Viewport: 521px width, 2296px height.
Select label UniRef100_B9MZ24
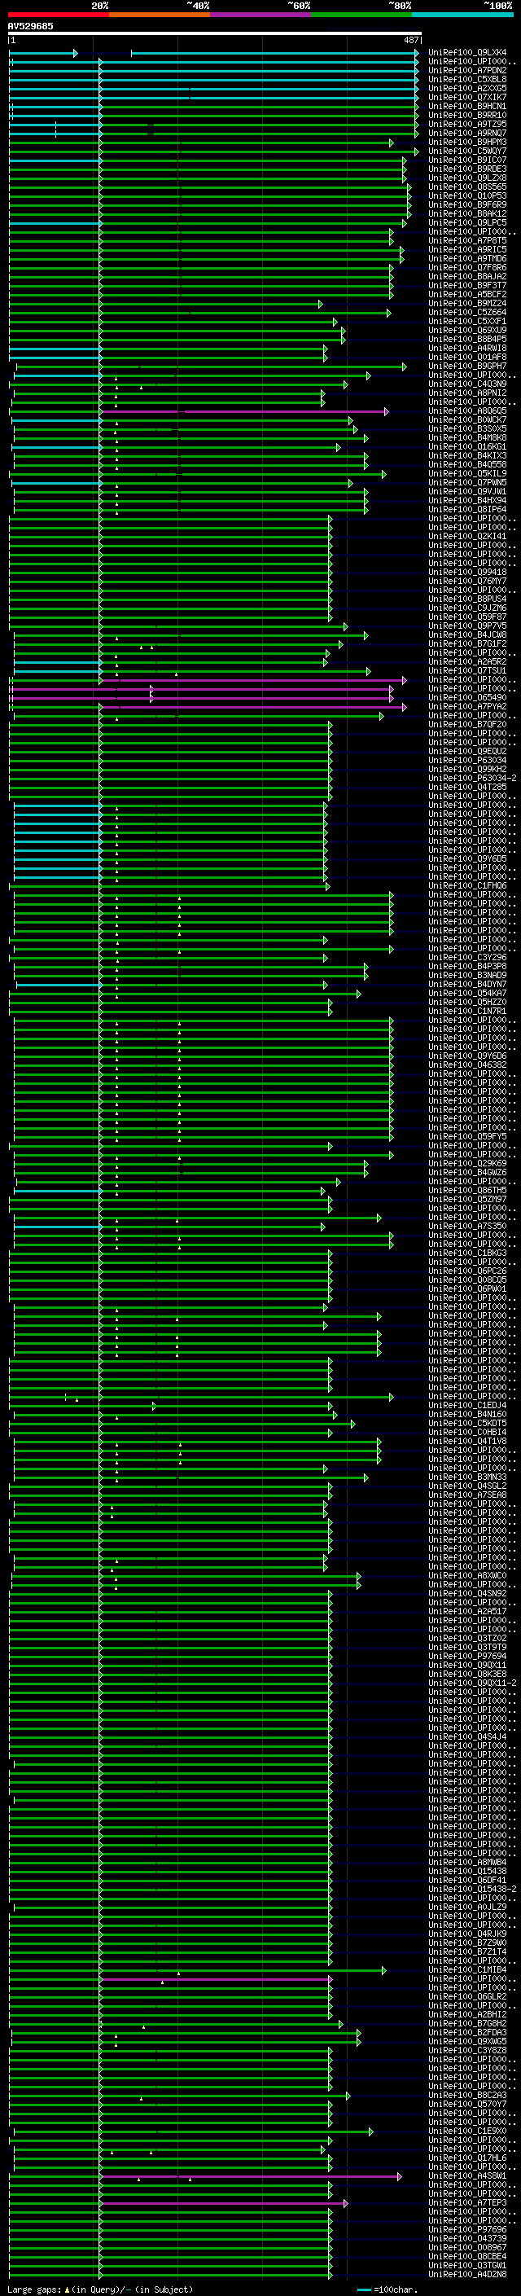tap(467, 304)
